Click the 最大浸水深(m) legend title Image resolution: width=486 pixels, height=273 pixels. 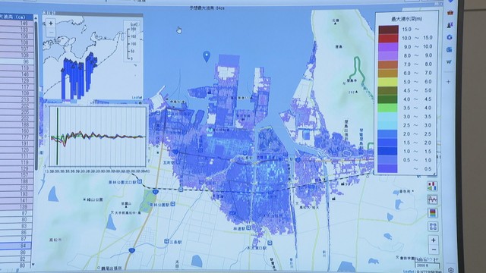[407, 19]
